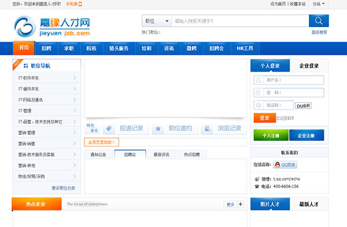The height and width of the screenshot is (227, 347).
Task: Click the t.qq.com/echo weibo link
Action: (x=287, y=179)
